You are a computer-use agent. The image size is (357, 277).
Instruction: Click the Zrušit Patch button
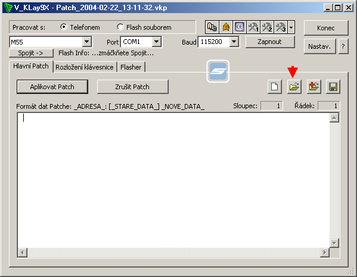[132, 87]
